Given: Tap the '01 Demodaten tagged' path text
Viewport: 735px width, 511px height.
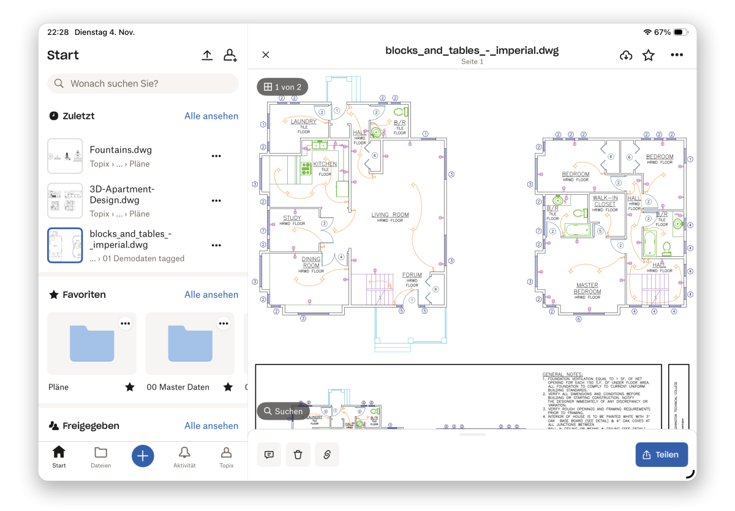Looking at the screenshot, I should click(142, 259).
